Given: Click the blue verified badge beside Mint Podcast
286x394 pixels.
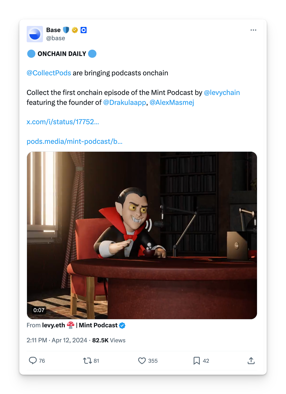Looking at the screenshot, I should 122,326.
